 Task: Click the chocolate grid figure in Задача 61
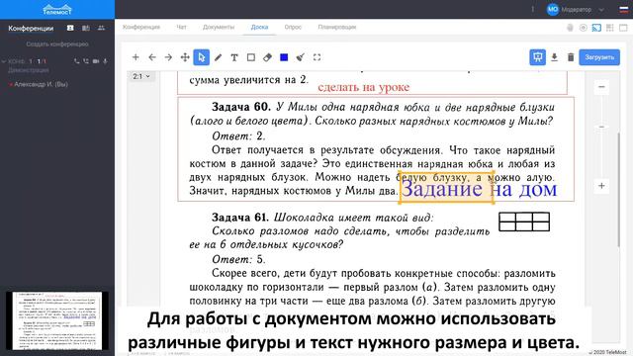(x=524, y=222)
